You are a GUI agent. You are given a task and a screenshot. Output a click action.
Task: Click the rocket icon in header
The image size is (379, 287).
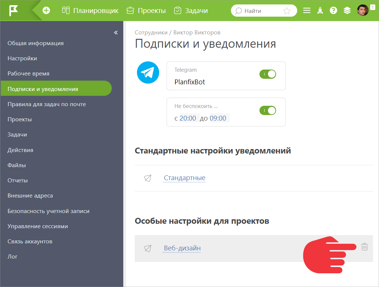[320, 10]
